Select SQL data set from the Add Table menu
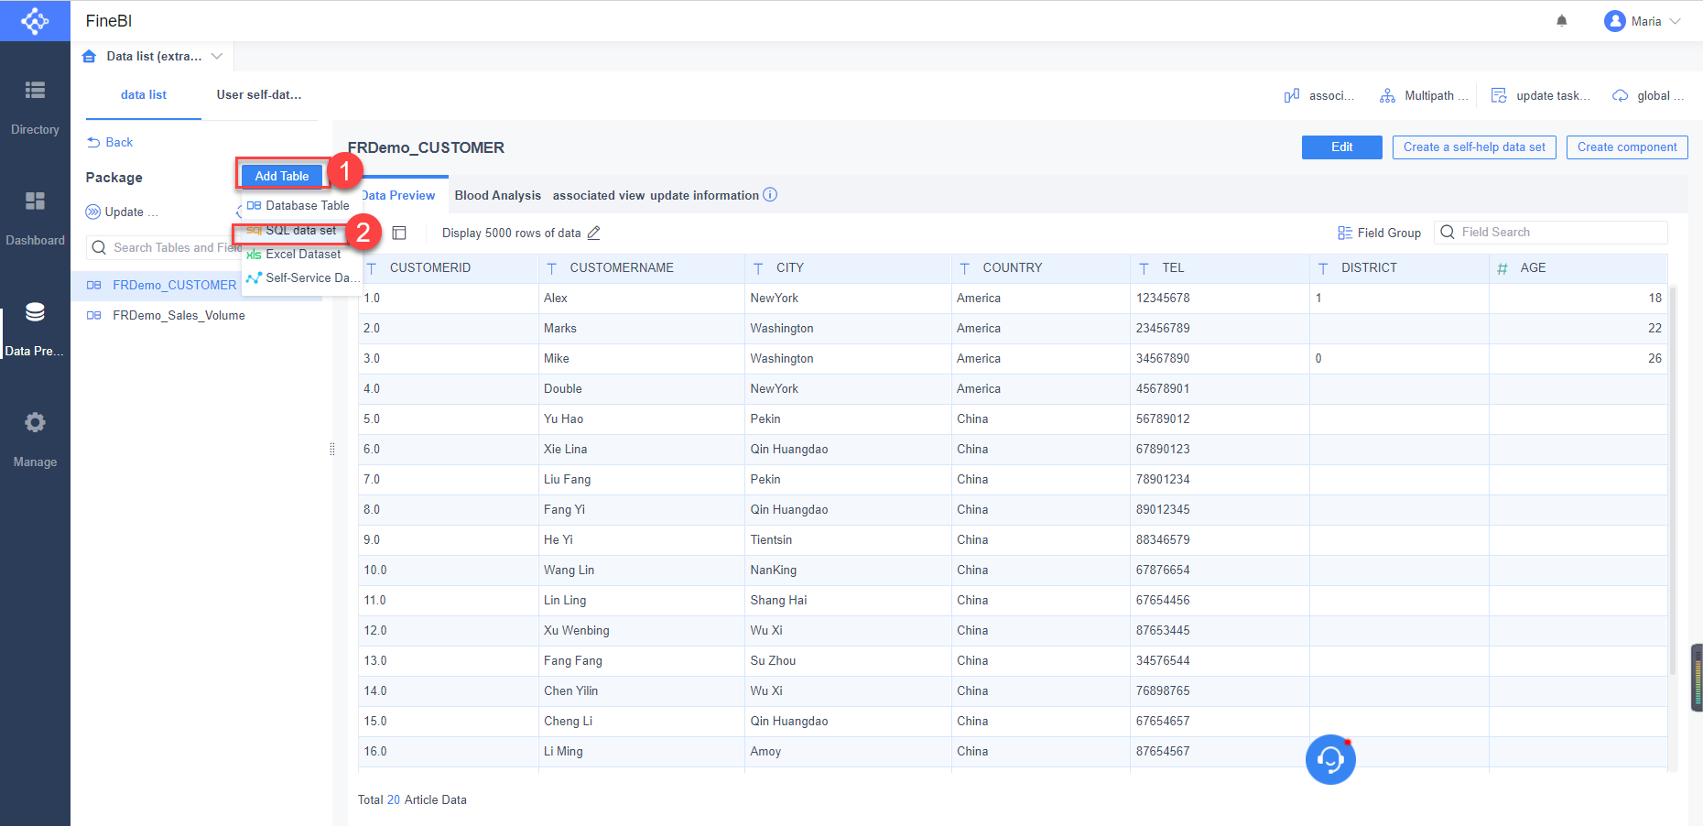Viewport: 1703px width, 826px height. click(x=293, y=230)
